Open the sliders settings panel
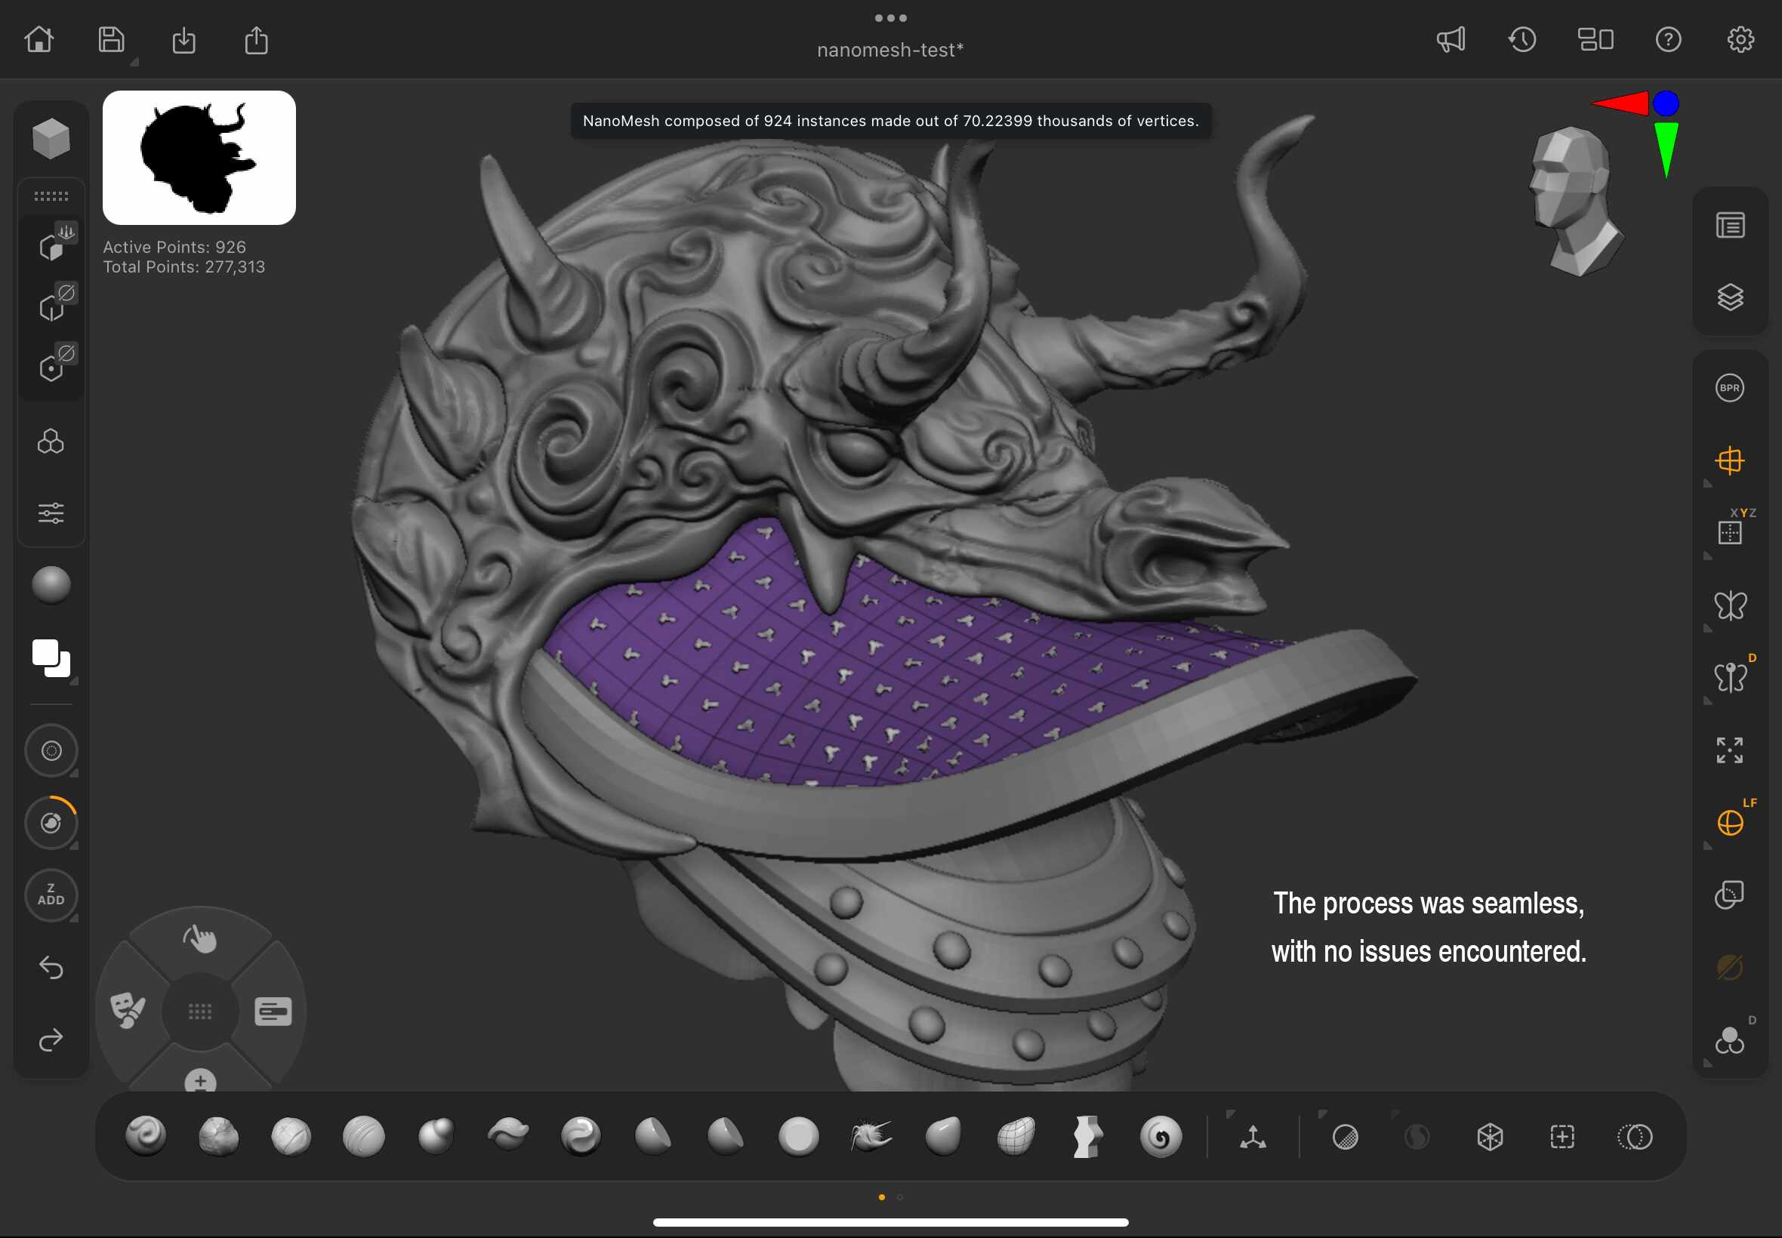This screenshot has width=1782, height=1238. pos(51,513)
